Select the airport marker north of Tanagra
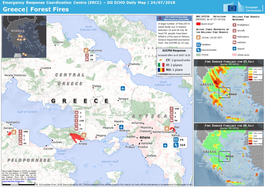The width and height of the screenshot is (265, 187). tap(123, 88)
